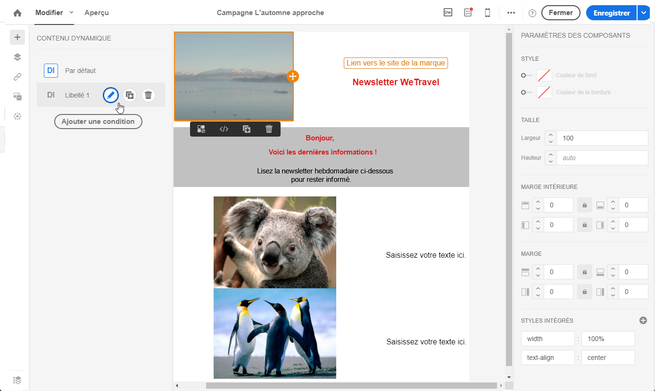The width and height of the screenshot is (655, 391).
Task: Select the Libellé 1 DI icon
Action: pos(51,95)
